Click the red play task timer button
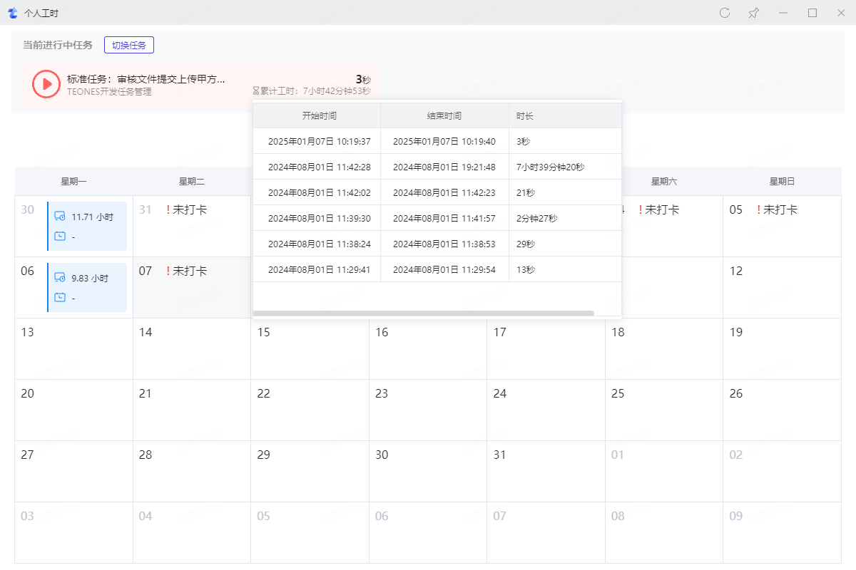 point(46,84)
